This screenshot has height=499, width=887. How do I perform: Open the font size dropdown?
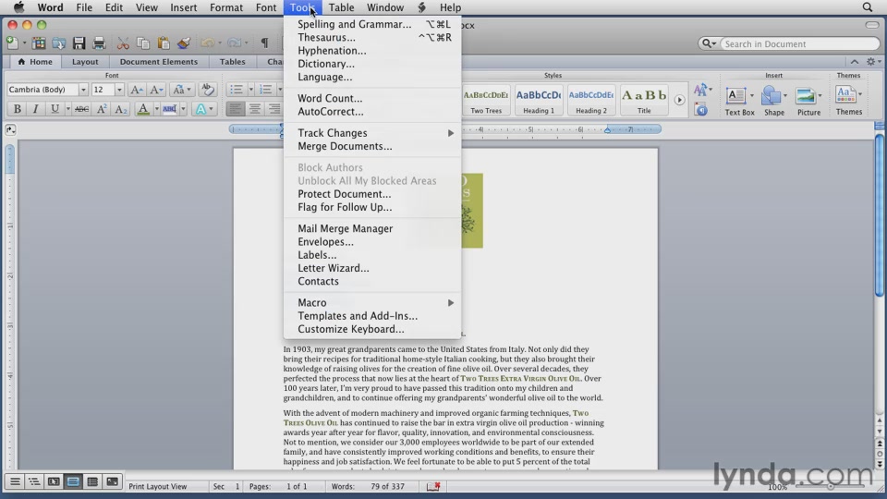point(119,90)
